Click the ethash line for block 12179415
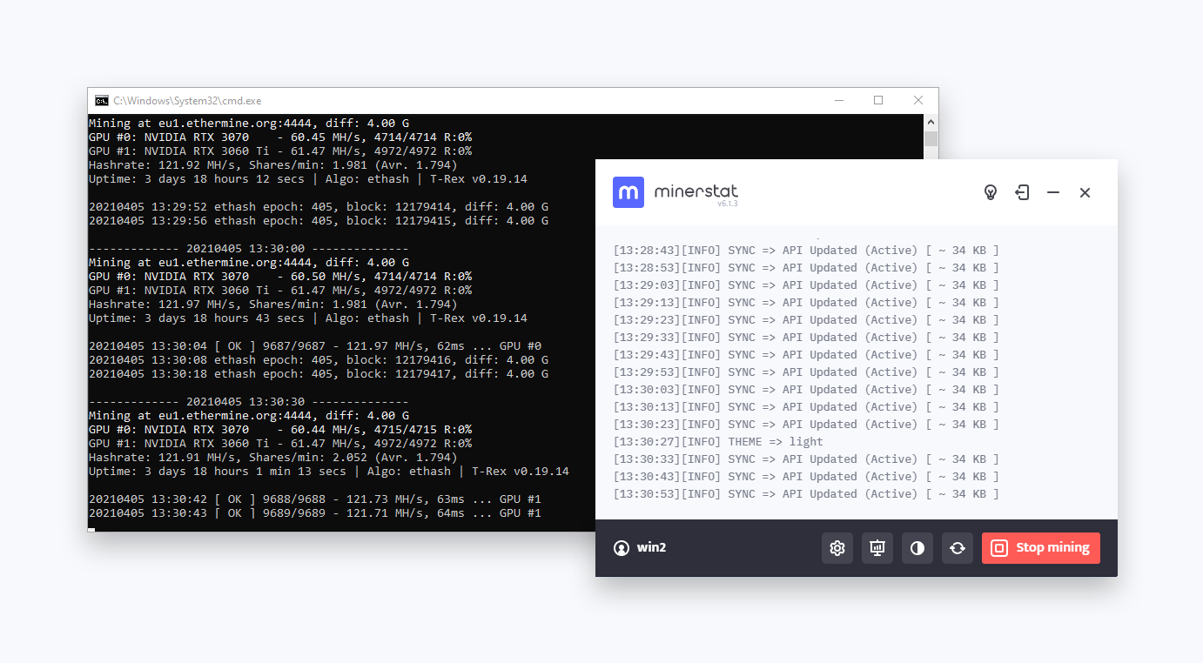This screenshot has width=1203, height=663. (319, 221)
